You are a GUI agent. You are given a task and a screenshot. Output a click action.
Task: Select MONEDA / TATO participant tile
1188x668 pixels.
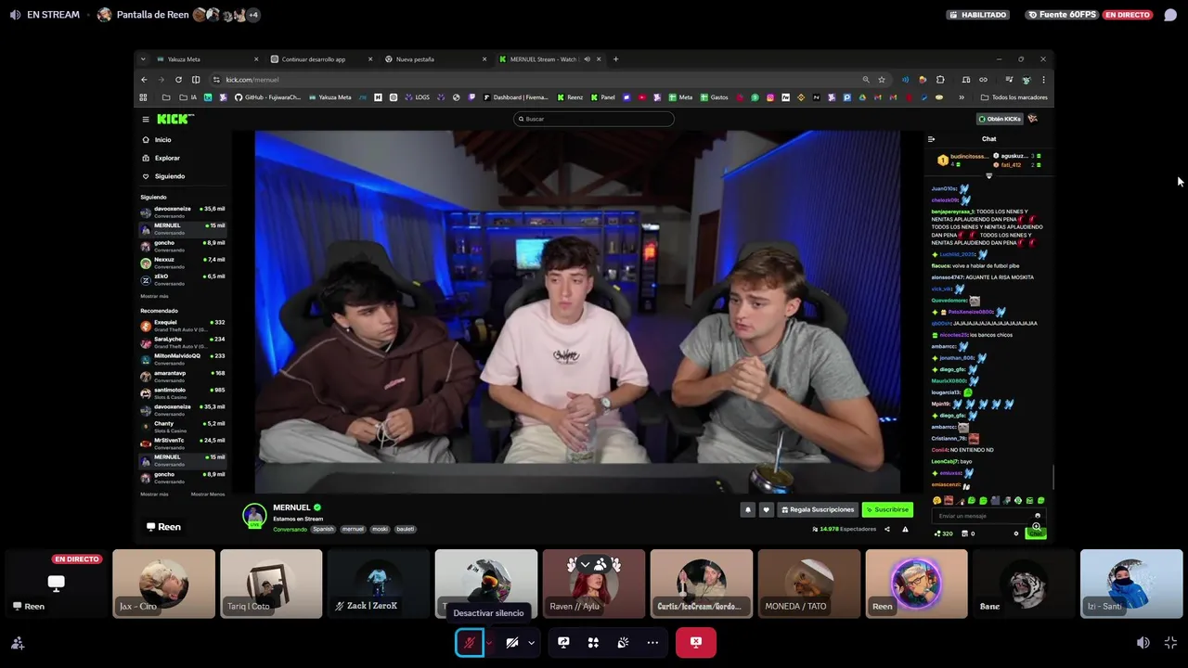809,584
